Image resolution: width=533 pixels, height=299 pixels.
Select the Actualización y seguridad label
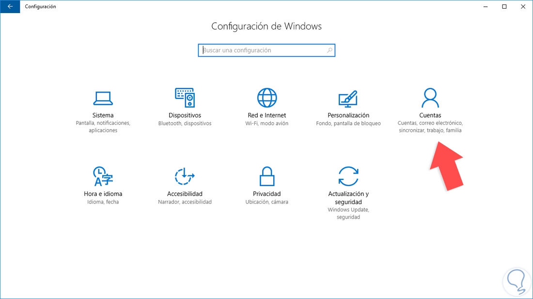348,198
